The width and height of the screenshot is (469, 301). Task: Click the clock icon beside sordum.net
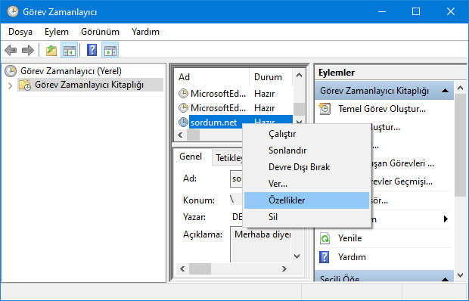[183, 122]
